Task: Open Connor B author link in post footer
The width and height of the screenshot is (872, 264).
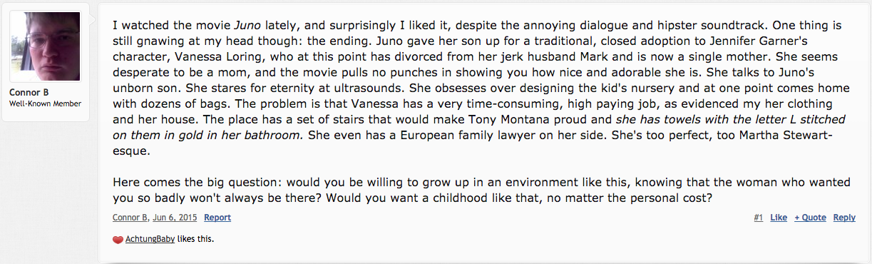Action: pyautogui.click(x=130, y=218)
